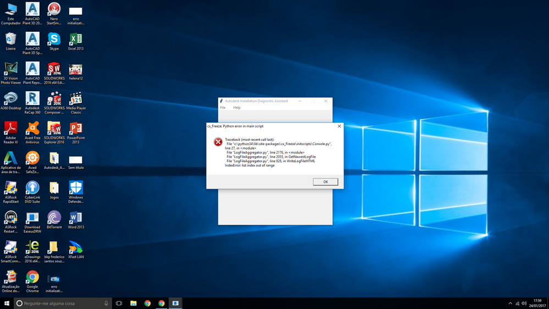
Task: Select Windows Defender desktop icon
Action: (x=76, y=192)
